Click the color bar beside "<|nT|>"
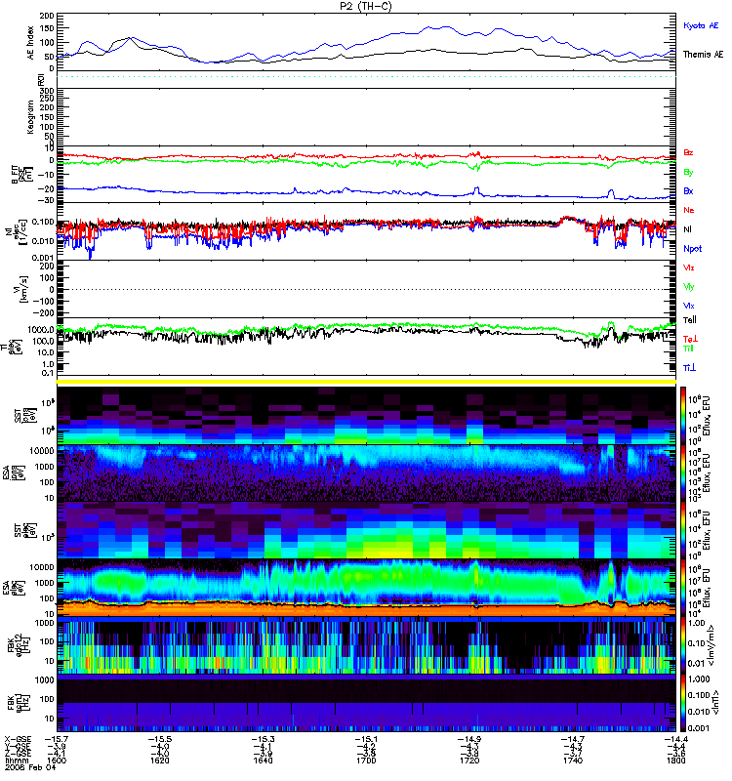The height and width of the screenshot is (781, 732). pyautogui.click(x=683, y=703)
